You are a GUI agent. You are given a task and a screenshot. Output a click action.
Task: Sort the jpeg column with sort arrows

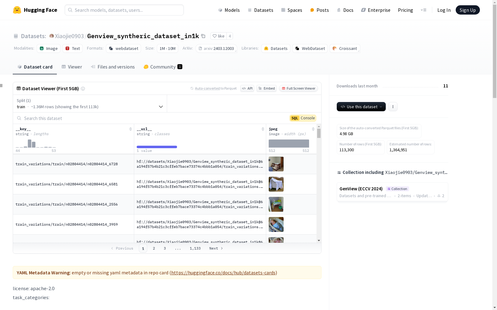[x=313, y=129]
